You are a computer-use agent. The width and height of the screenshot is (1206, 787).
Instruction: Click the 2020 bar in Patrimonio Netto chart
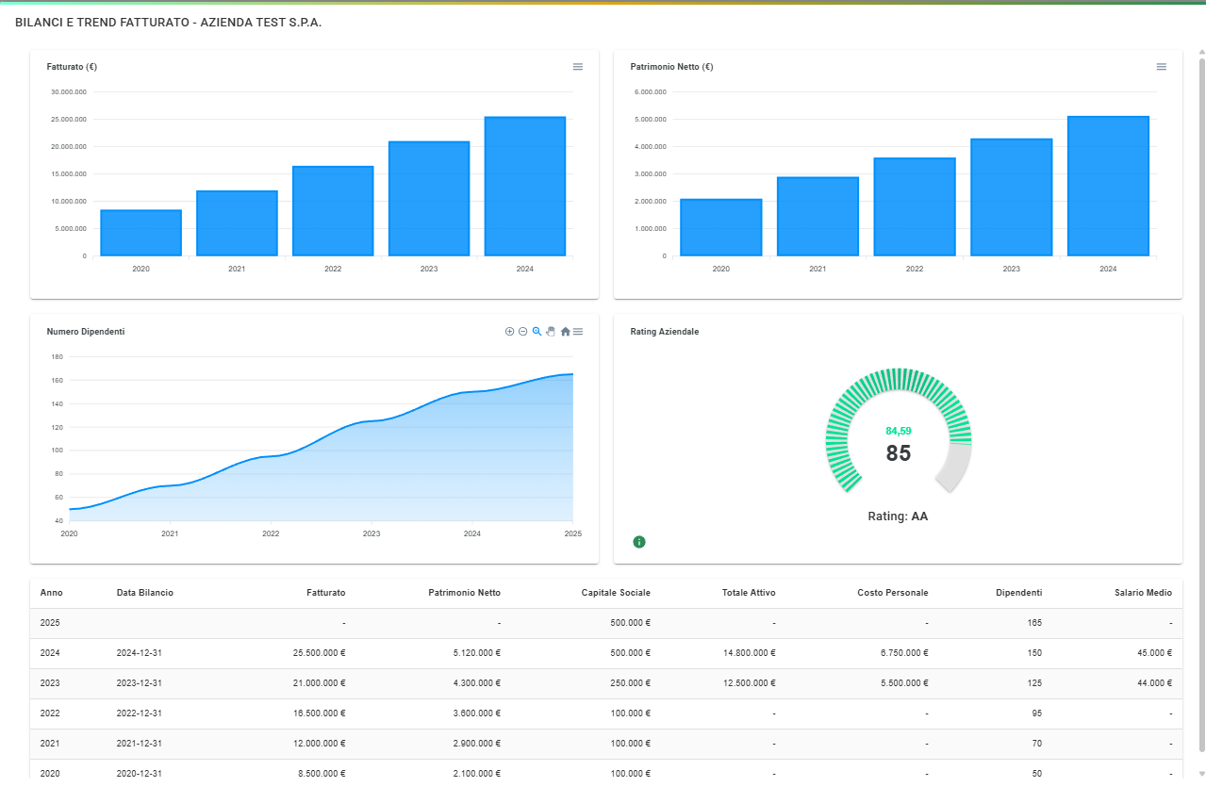click(720, 226)
